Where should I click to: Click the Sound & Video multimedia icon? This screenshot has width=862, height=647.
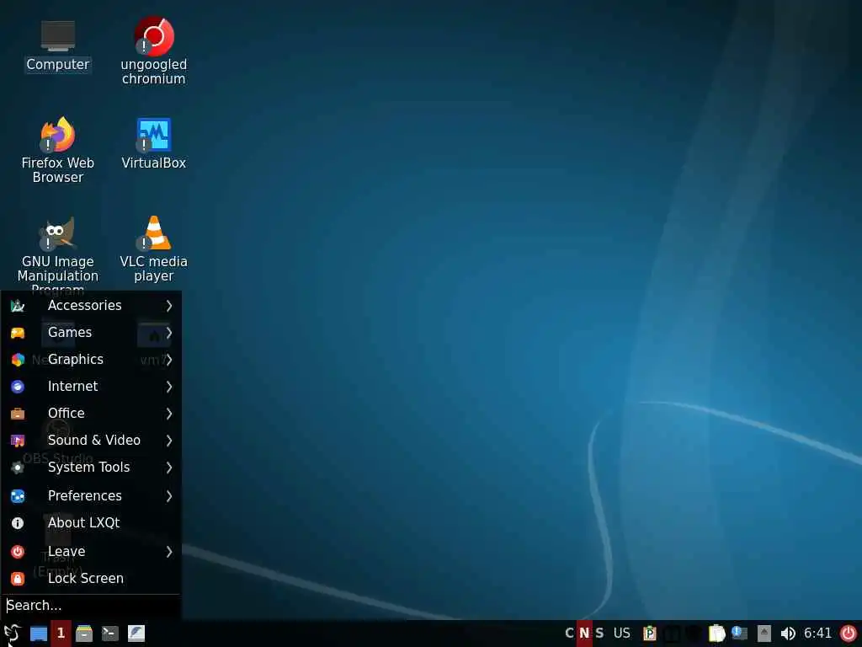pyautogui.click(x=18, y=441)
